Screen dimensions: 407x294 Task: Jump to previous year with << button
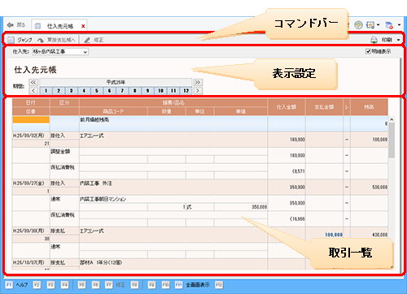[33, 82]
